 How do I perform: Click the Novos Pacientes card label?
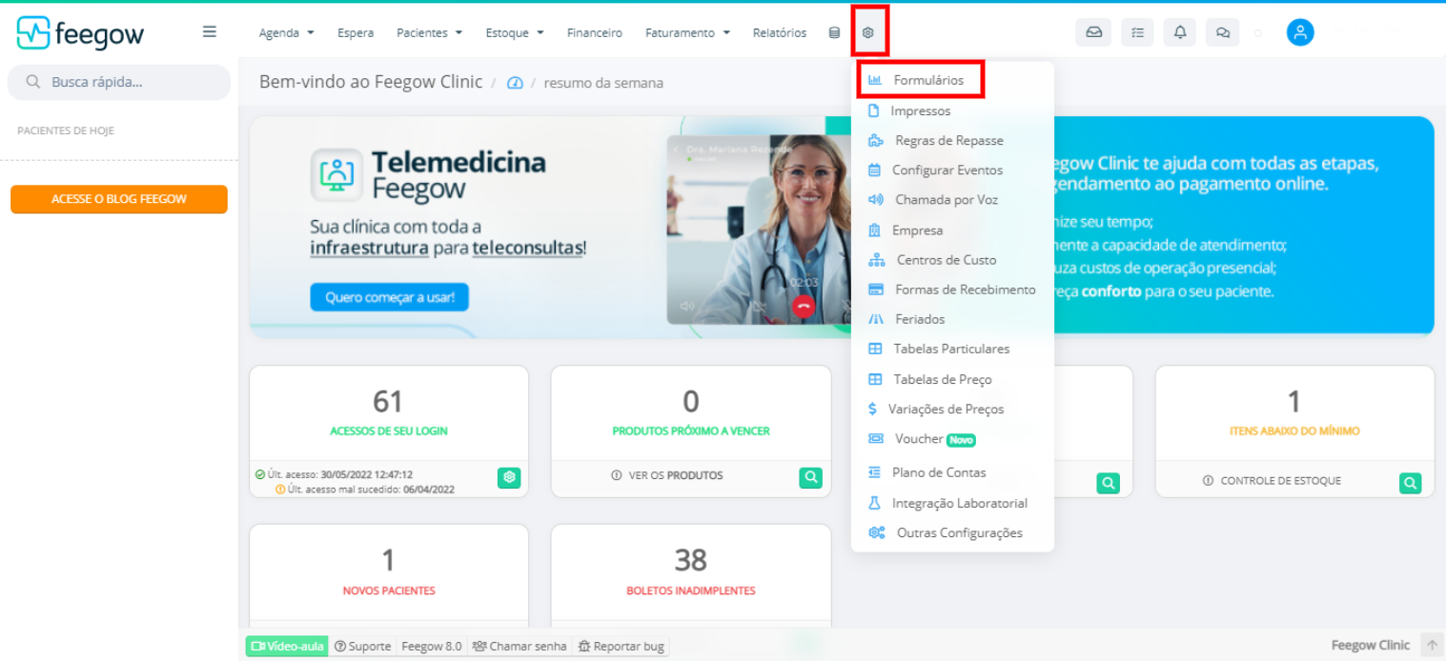click(x=389, y=591)
